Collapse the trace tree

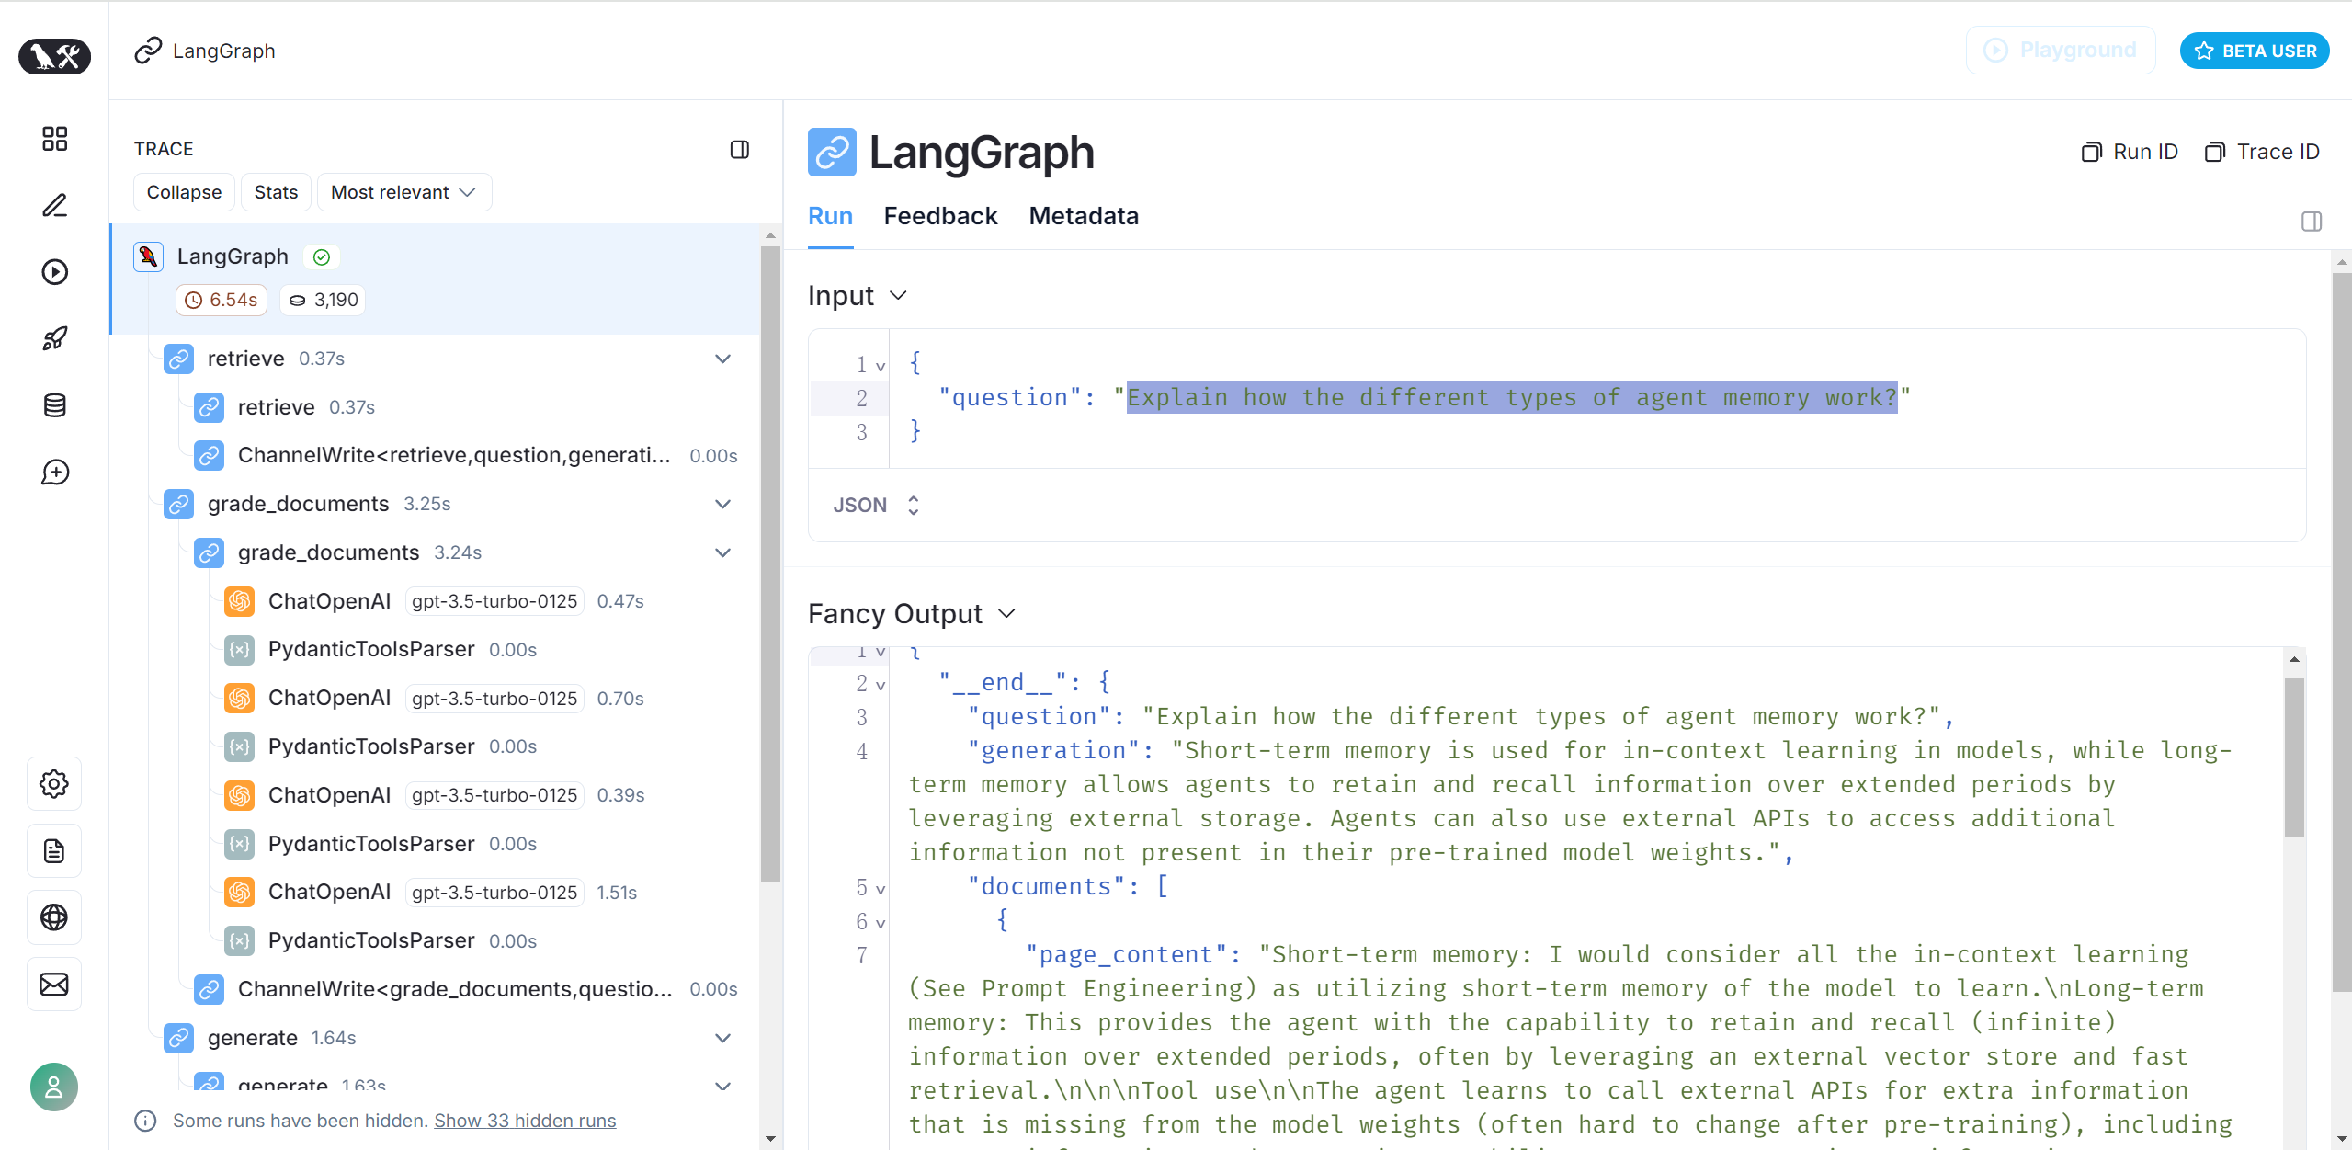(184, 192)
